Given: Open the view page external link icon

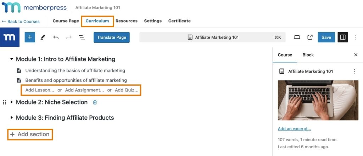Looking at the screenshot, I should pos(310,37).
